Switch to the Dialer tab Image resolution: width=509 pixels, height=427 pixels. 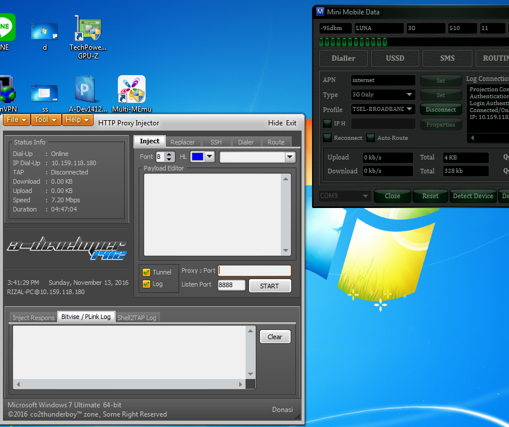point(246,142)
